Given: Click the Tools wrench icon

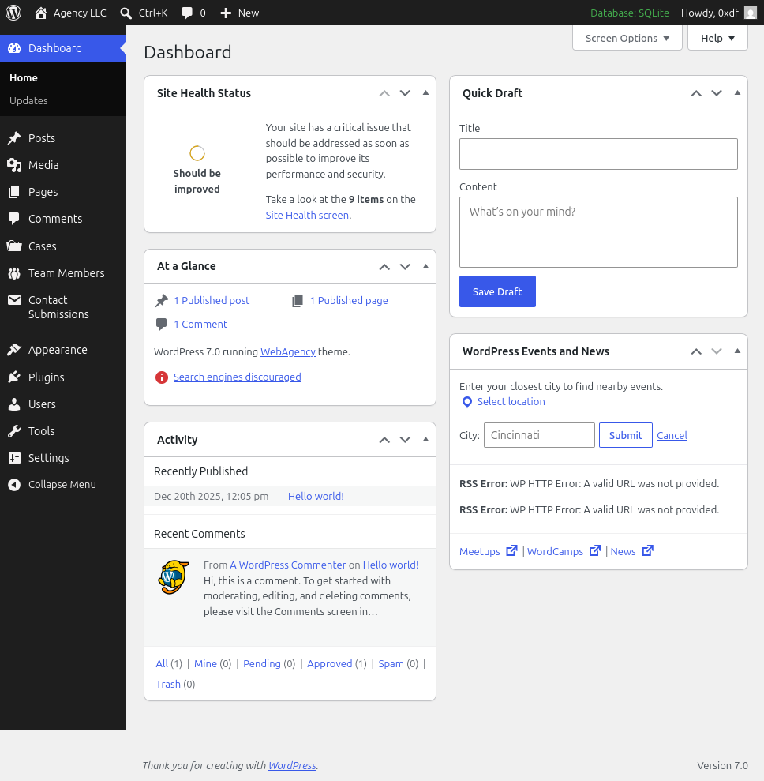Looking at the screenshot, I should 14,431.
